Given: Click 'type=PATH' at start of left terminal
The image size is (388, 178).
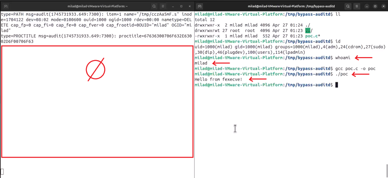Looking at the screenshot, I should pyautogui.click(x=13, y=14).
